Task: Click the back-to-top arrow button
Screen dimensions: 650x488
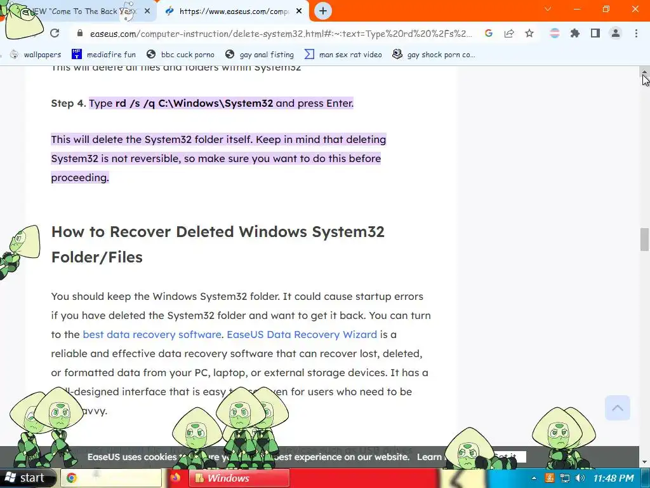Action: pos(617,408)
